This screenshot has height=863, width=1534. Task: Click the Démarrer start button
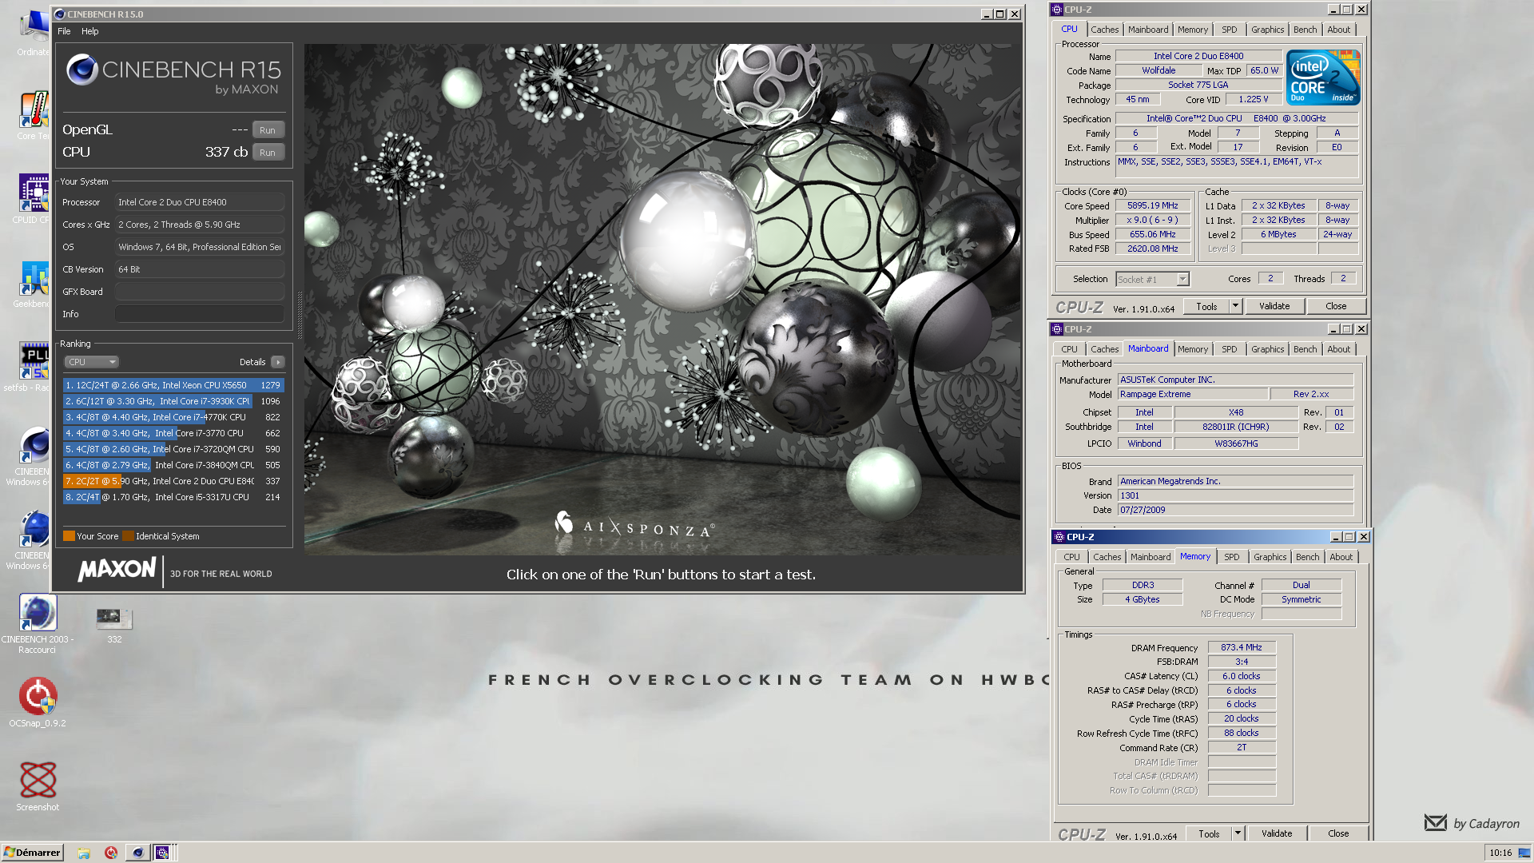click(x=32, y=853)
